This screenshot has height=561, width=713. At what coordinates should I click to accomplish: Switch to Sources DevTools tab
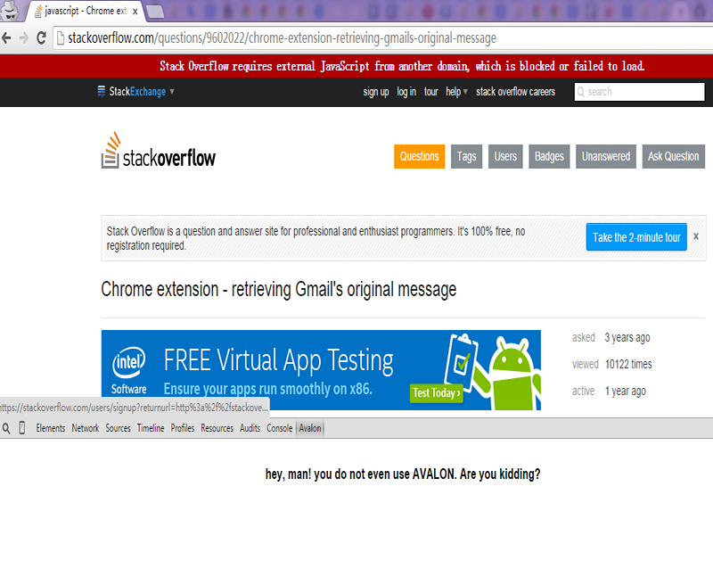(x=118, y=428)
